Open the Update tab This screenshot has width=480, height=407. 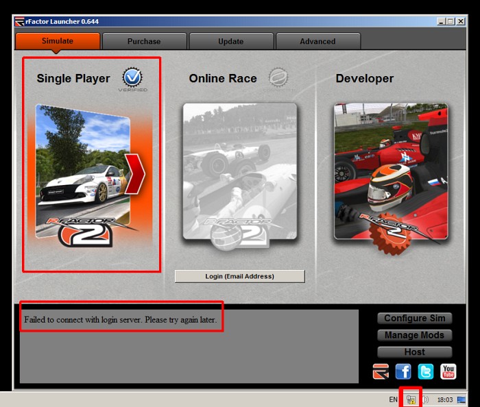coord(231,42)
